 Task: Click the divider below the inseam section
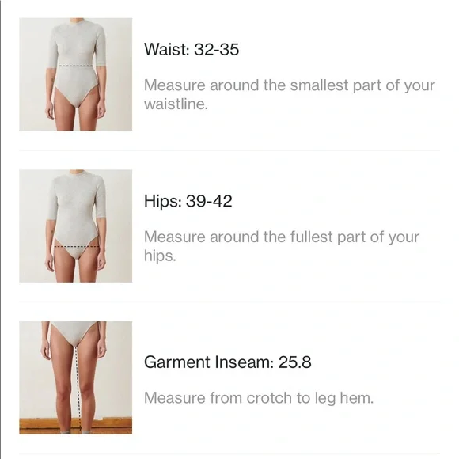click(229, 453)
